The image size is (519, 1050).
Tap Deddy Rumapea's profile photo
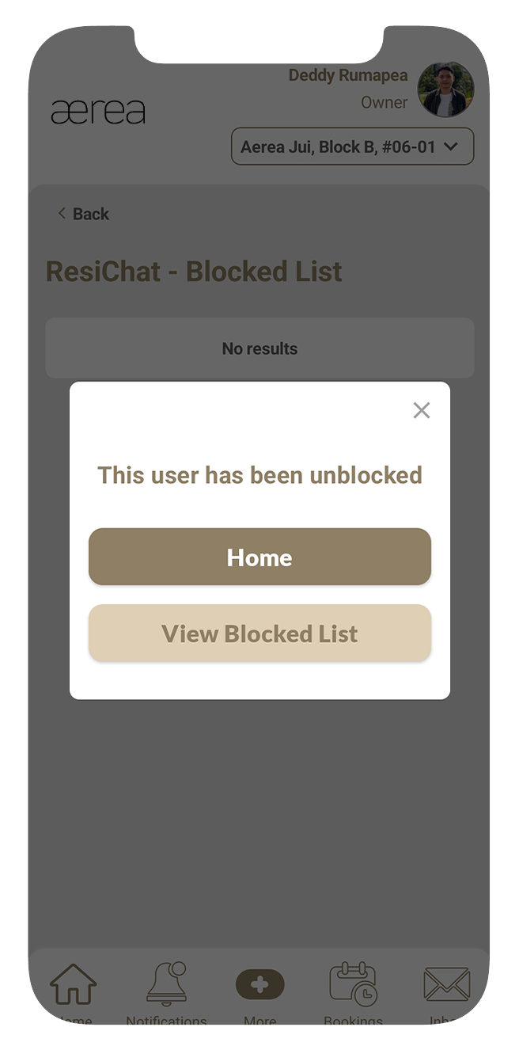tap(445, 90)
